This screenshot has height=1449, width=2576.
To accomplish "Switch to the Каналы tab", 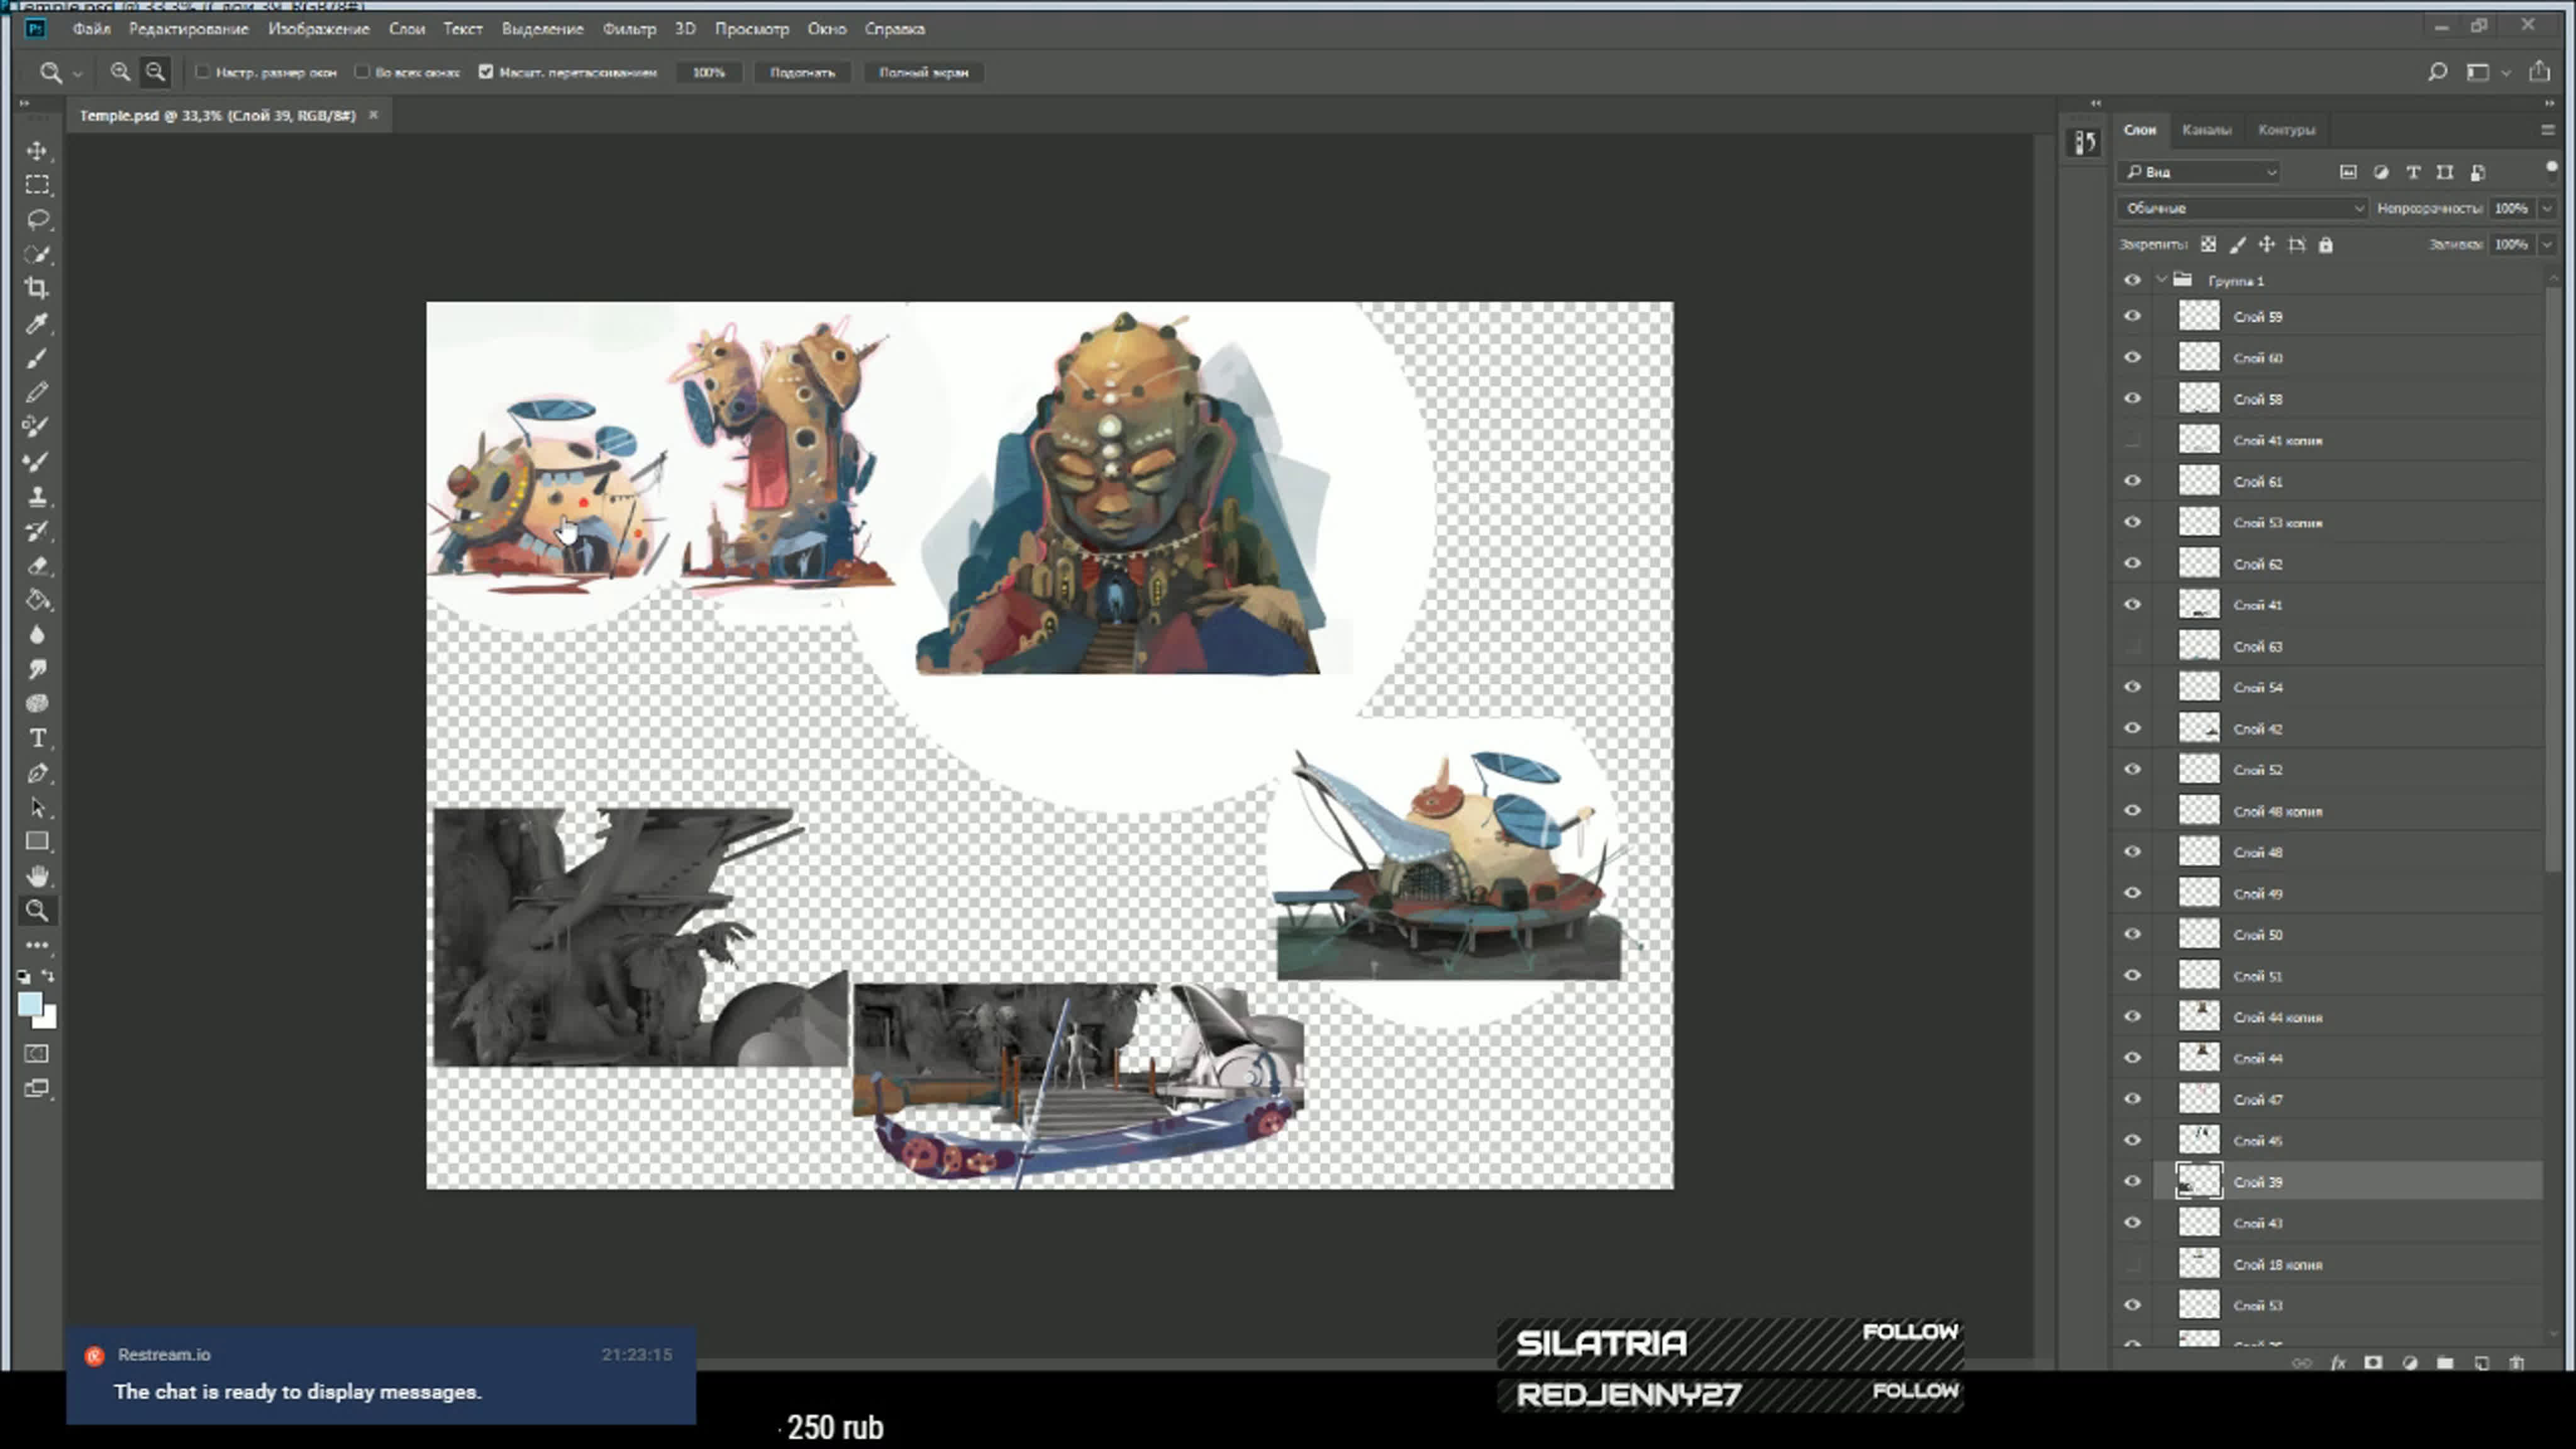I will click(x=2206, y=130).
